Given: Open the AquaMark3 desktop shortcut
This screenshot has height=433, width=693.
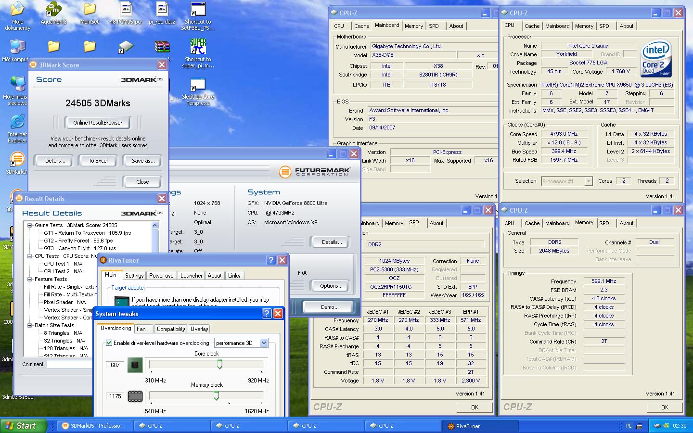Looking at the screenshot, I should coord(53,10).
